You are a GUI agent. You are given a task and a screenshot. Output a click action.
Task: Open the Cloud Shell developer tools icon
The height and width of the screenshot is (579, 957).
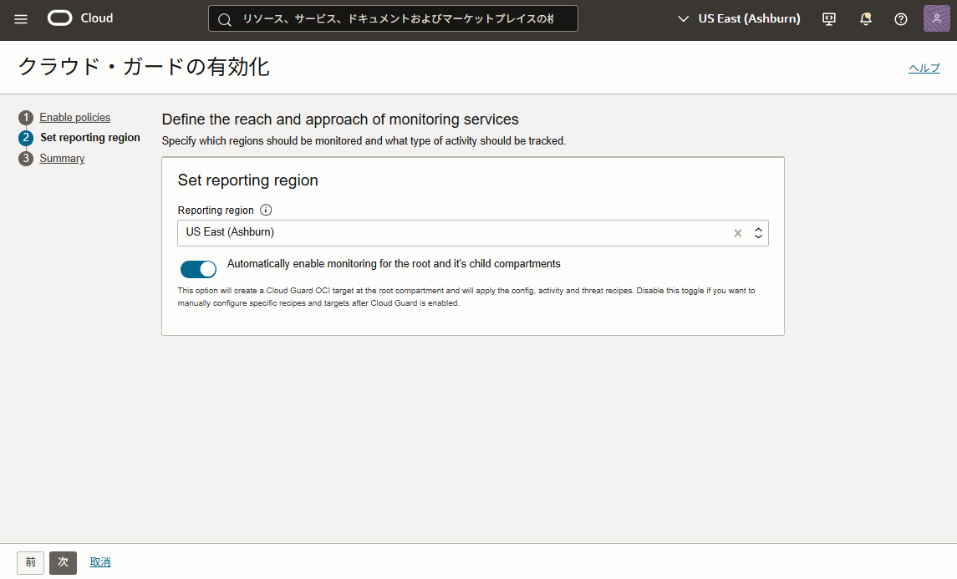point(829,19)
